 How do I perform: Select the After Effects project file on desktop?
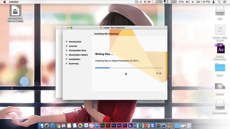[x=220, y=52]
